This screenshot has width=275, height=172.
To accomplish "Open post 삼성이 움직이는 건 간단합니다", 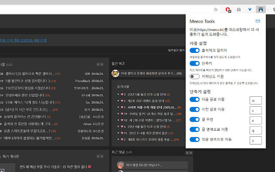I will point(25,117).
